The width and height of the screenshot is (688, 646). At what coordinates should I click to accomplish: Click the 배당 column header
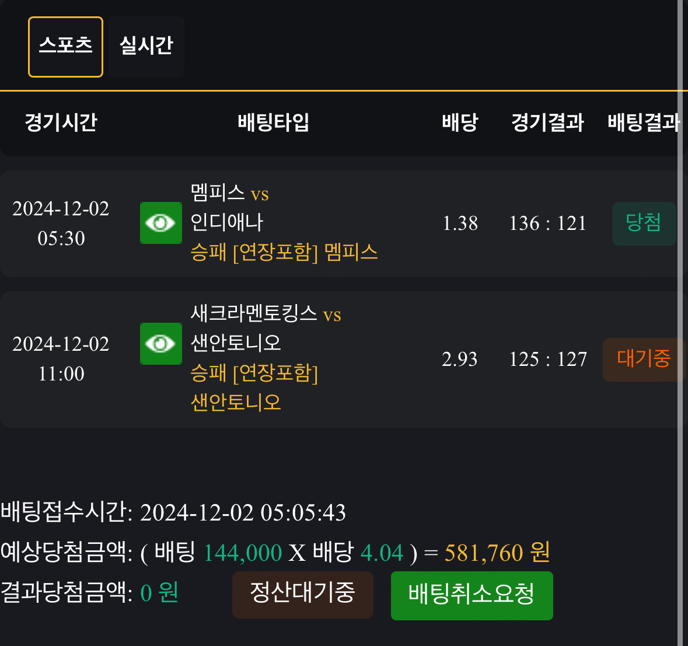pyautogui.click(x=460, y=123)
